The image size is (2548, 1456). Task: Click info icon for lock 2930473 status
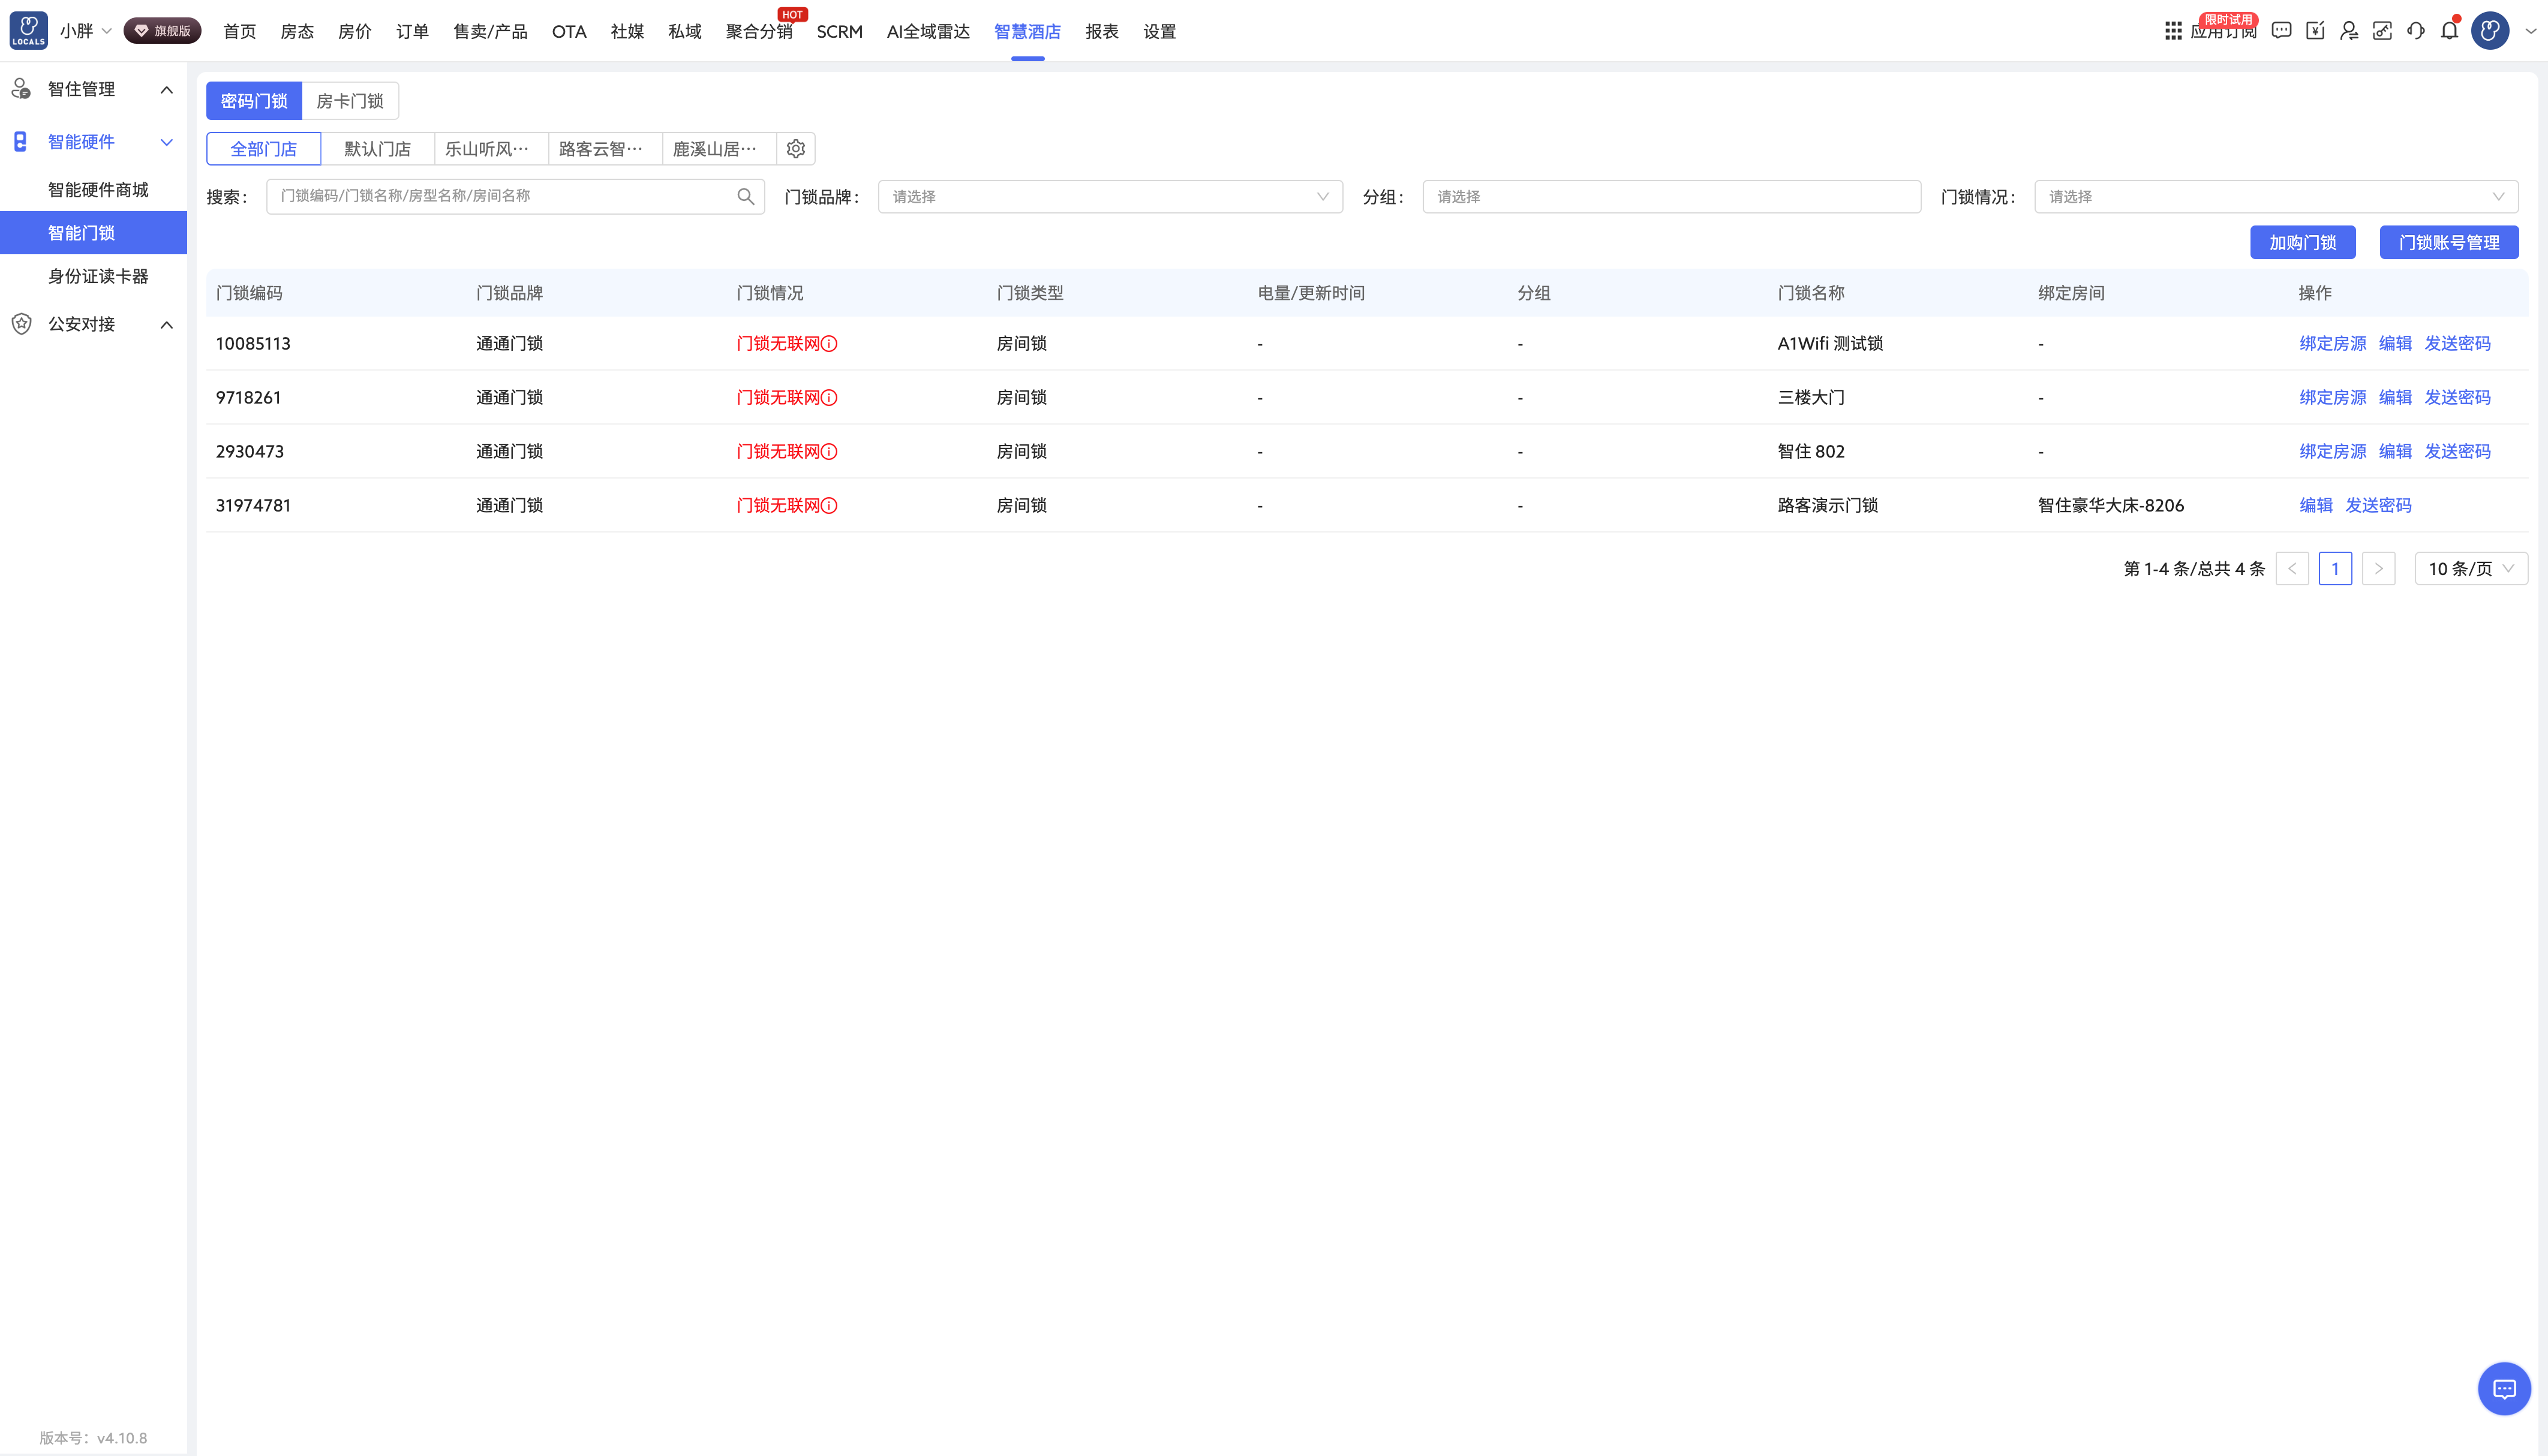click(829, 452)
